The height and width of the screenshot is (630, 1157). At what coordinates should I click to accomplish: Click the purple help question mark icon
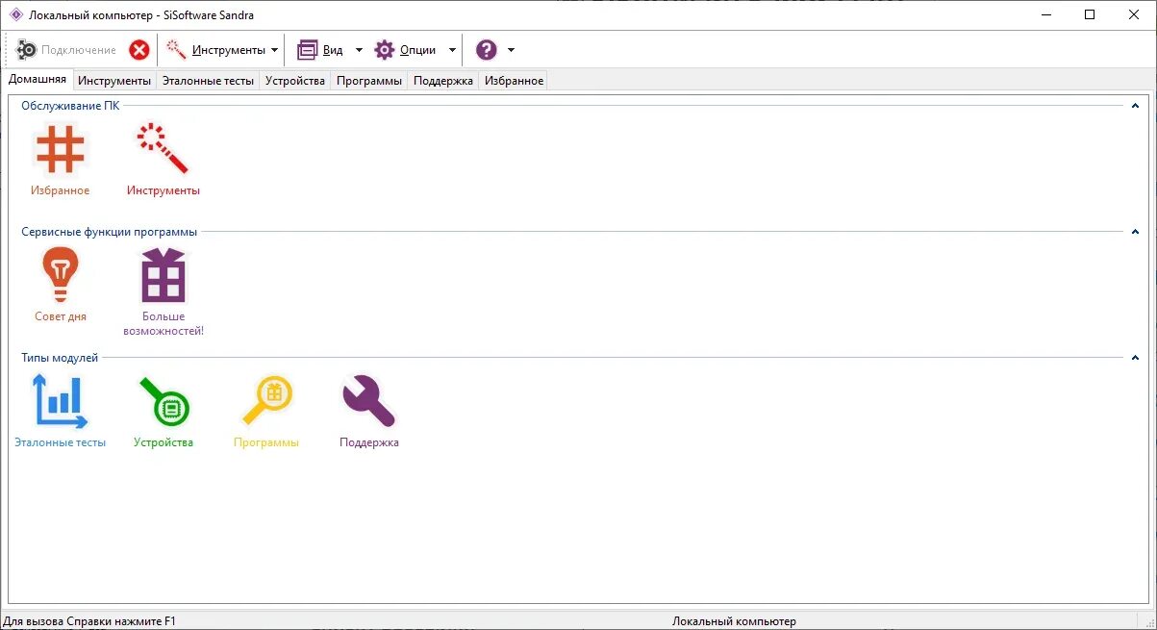click(x=487, y=50)
